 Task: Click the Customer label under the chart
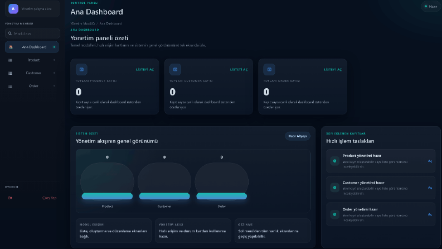point(164,207)
